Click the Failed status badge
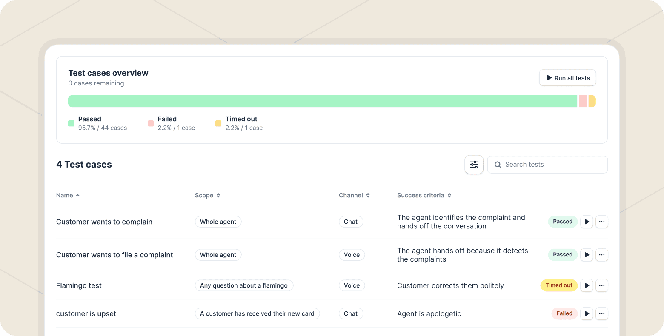 [564, 313]
